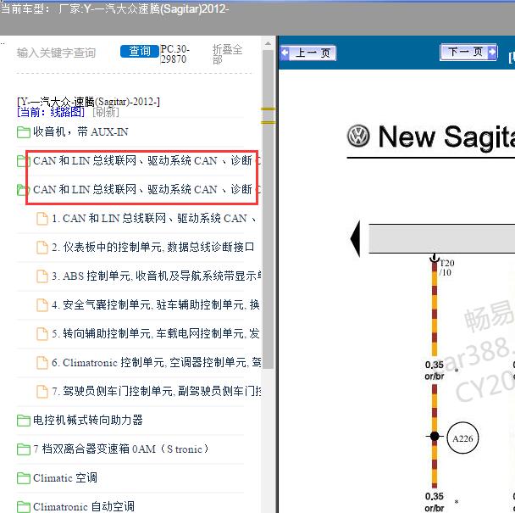
Task: Click [Y-一汽大众-速腾(Sagitar)-2012-] heading
Action: click(88, 102)
